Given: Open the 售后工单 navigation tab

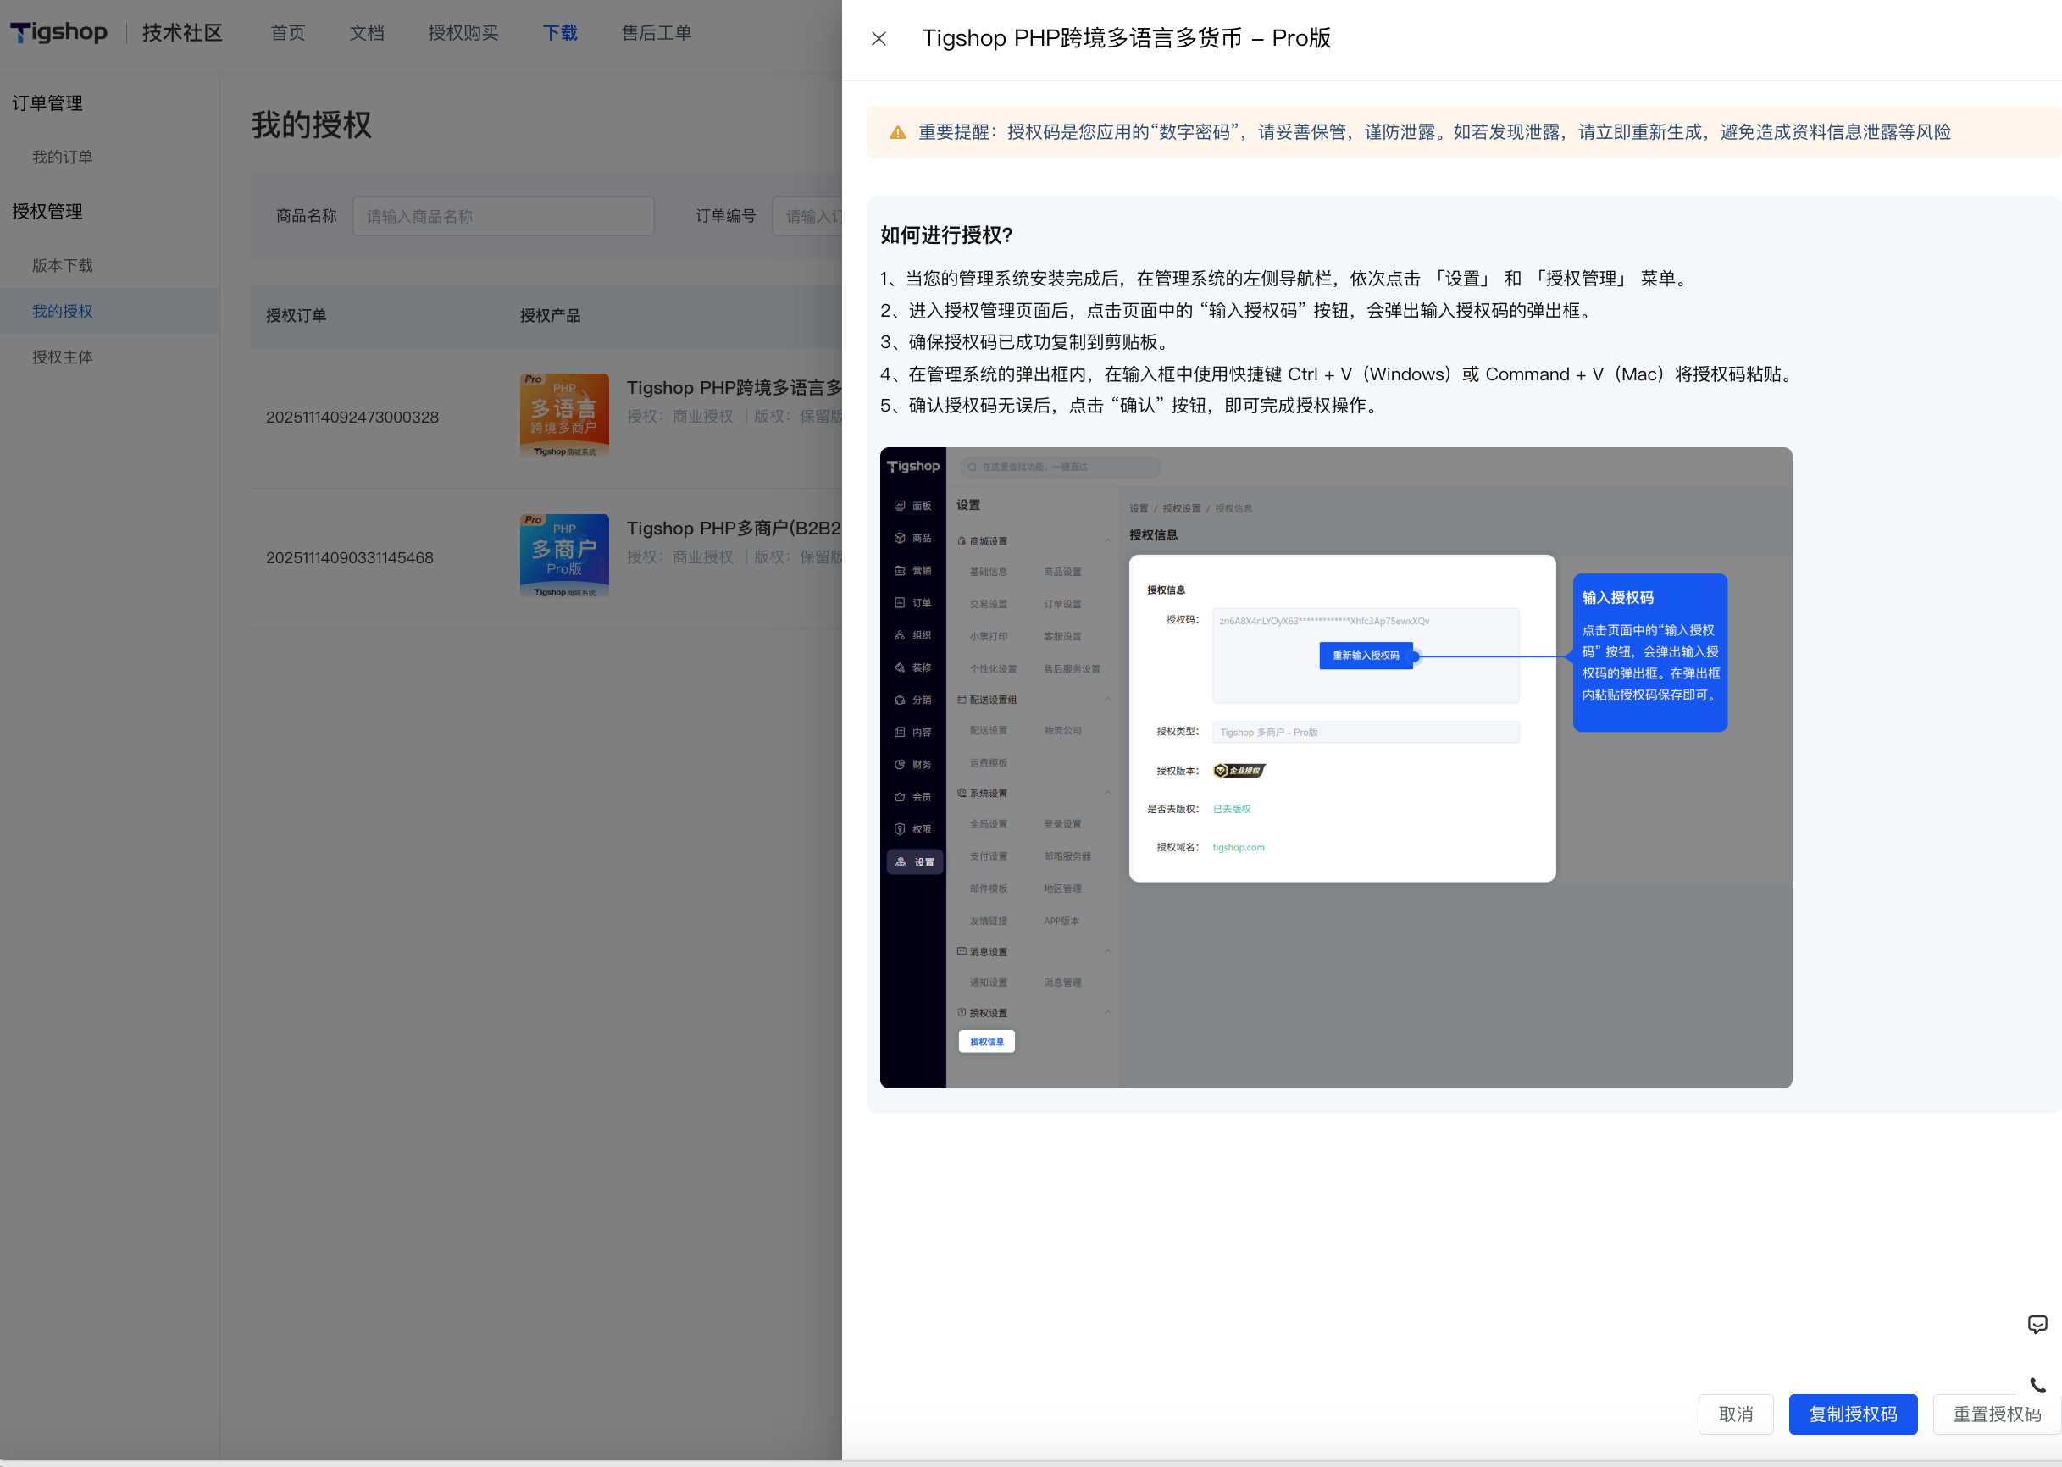Looking at the screenshot, I should point(656,33).
